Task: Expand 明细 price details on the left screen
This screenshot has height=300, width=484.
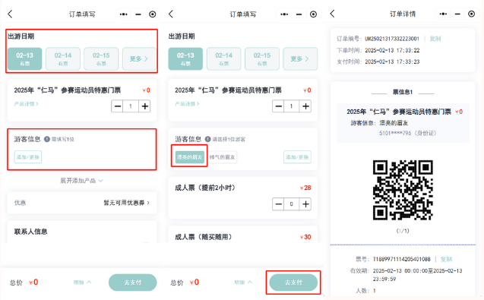Action: point(82,282)
